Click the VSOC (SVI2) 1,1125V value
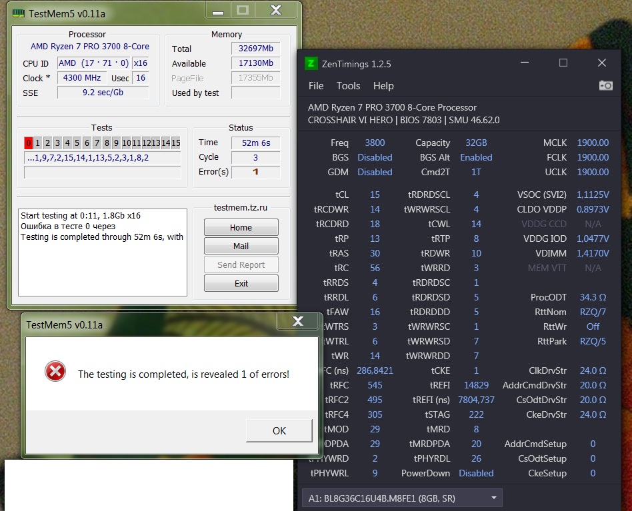Image resolution: width=632 pixels, height=511 pixels. [x=593, y=195]
